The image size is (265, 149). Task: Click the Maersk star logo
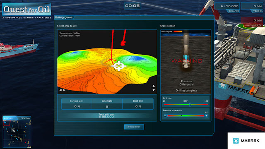[x=236, y=141]
